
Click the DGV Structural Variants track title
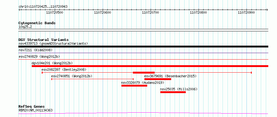click(x=44, y=40)
